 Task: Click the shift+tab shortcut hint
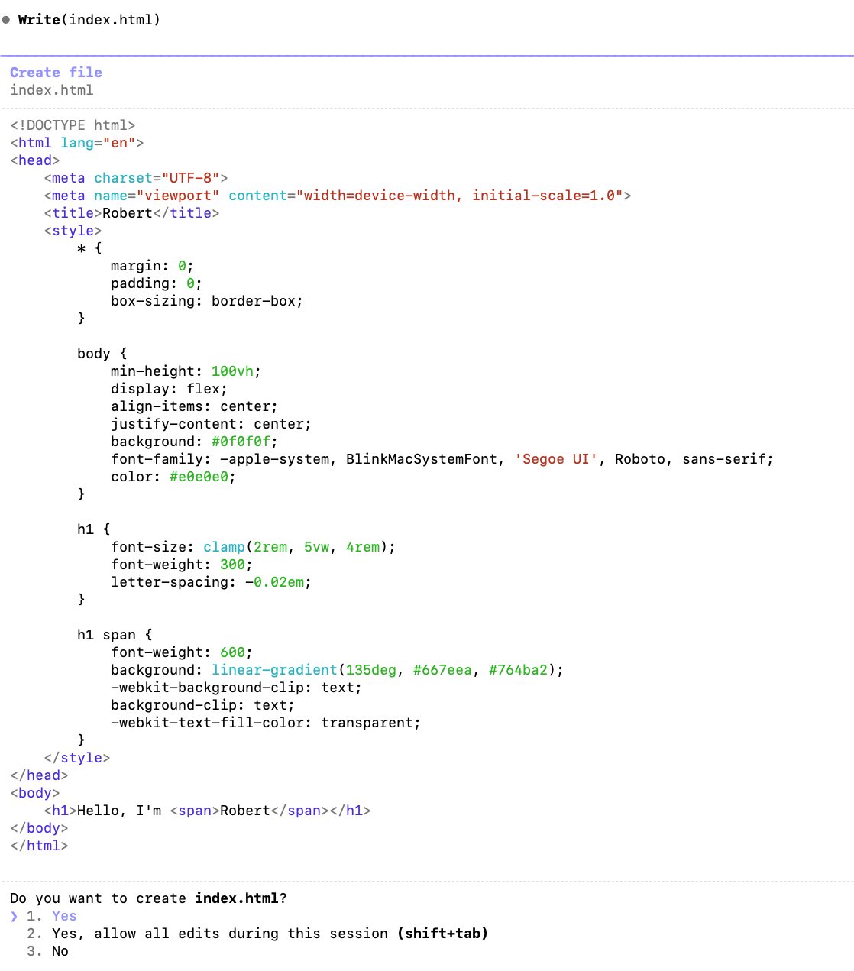click(x=442, y=934)
